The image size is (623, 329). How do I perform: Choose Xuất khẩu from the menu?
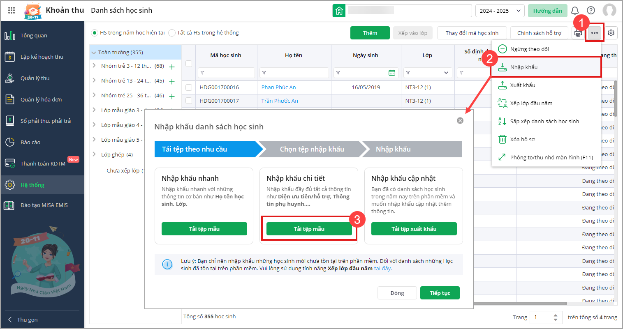click(x=546, y=85)
